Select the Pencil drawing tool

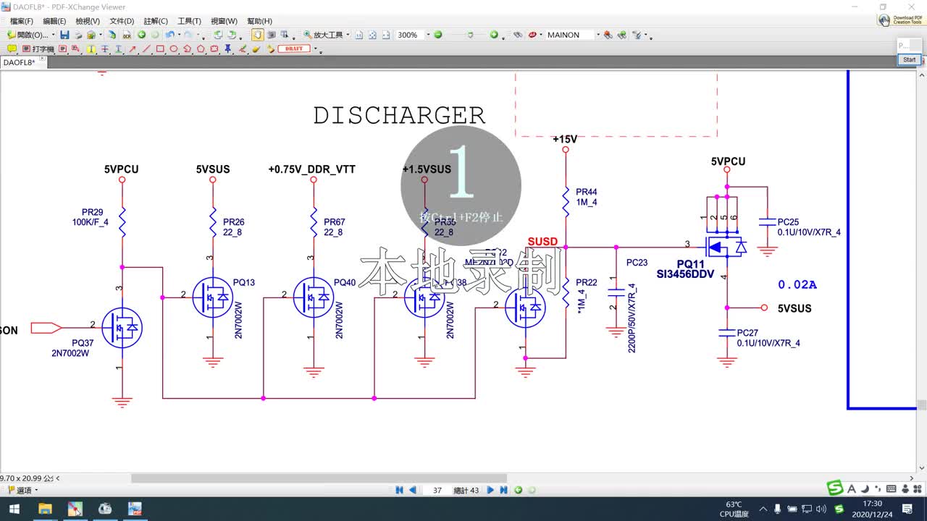pyautogui.click(x=243, y=48)
